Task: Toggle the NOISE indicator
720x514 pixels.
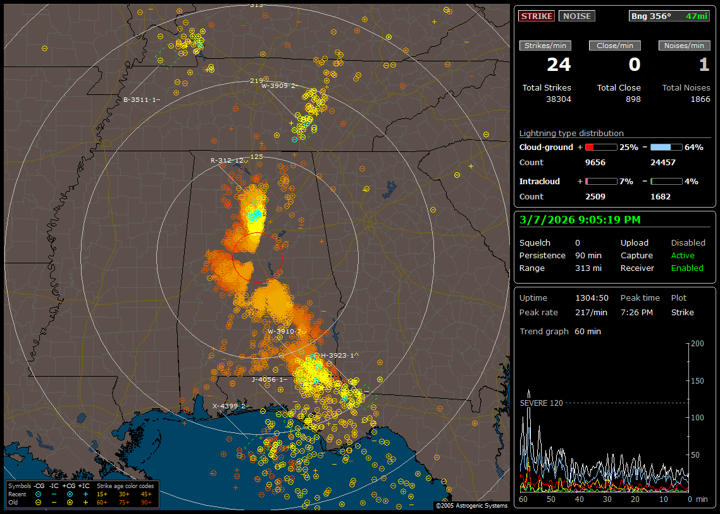Action: [x=576, y=16]
